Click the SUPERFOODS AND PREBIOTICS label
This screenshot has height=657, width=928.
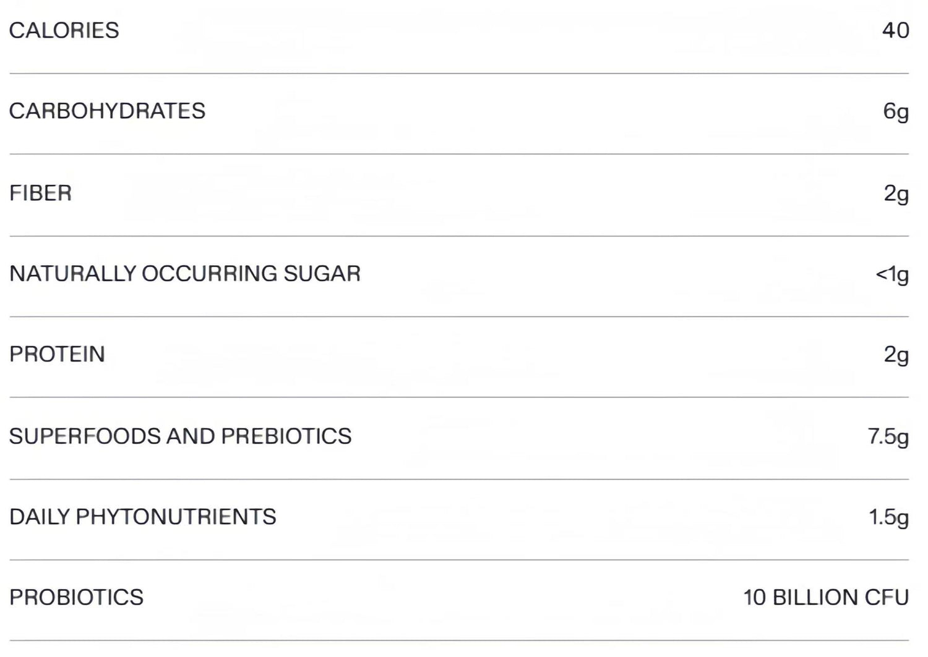point(180,436)
